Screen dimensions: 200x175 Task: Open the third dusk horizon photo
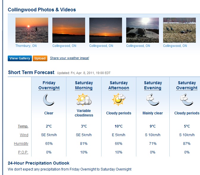[x=106, y=30]
